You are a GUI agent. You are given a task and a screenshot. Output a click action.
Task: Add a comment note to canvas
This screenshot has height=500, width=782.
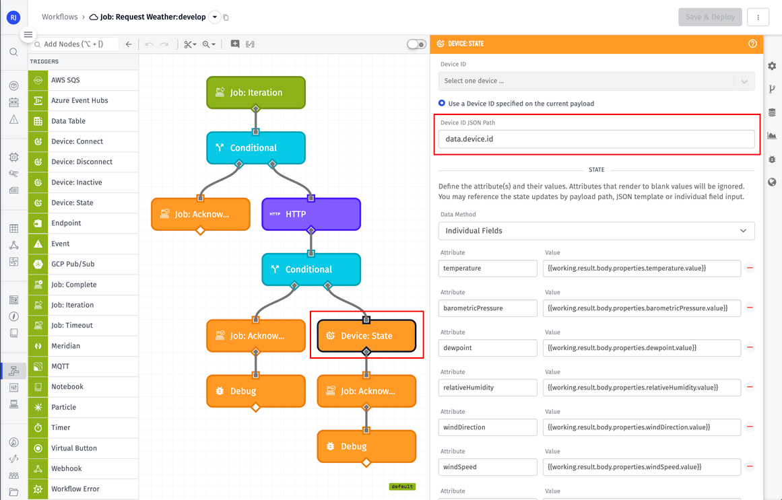[x=235, y=44]
